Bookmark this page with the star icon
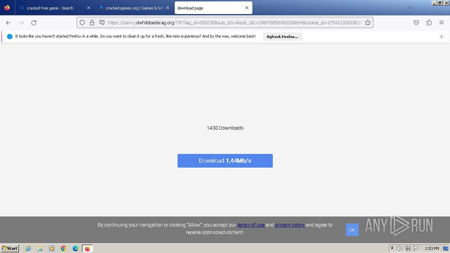Screen dimensions: 450x253 tap(368, 22)
